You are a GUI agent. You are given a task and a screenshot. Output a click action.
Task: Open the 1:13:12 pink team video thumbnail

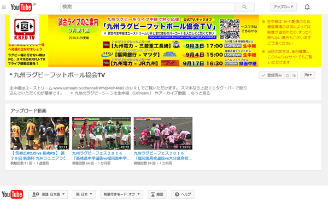click(163, 133)
